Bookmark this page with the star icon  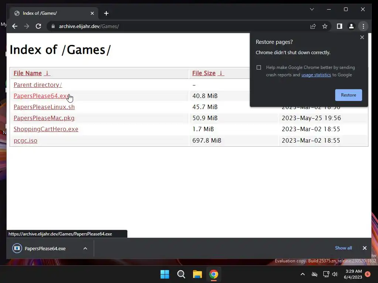(x=325, y=26)
